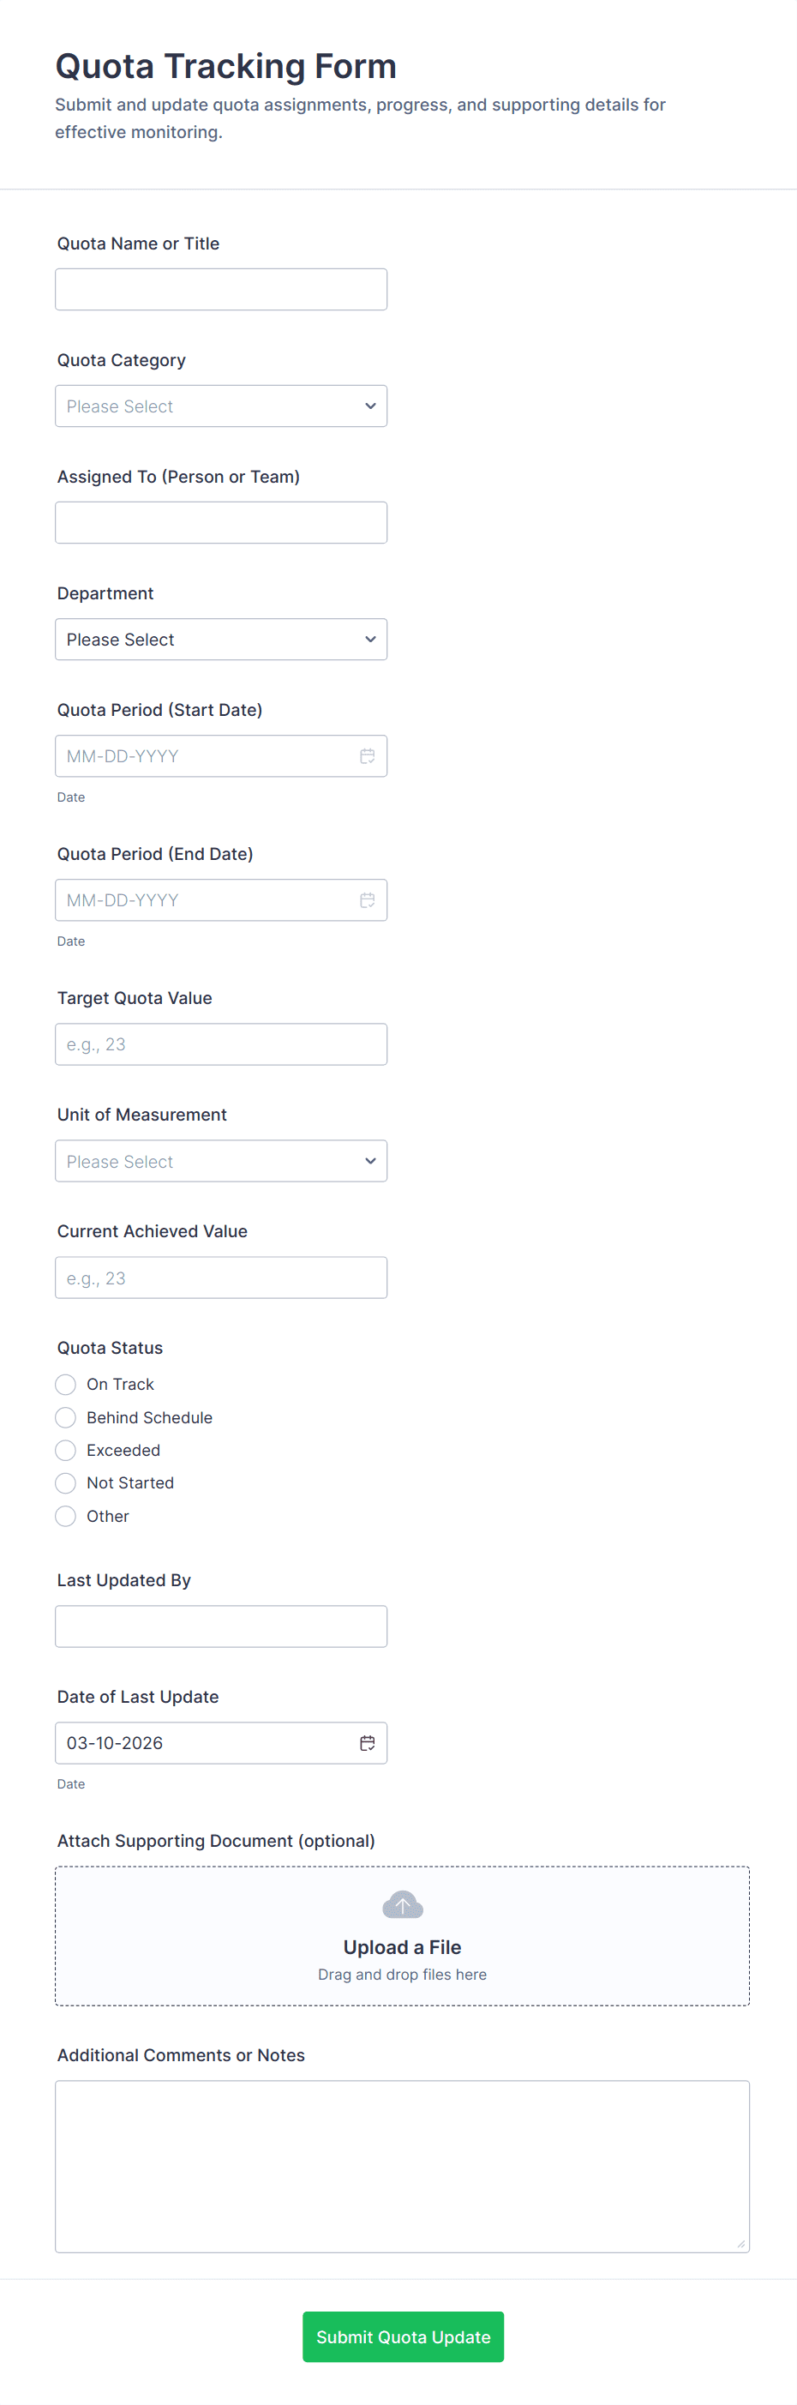797x2405 pixels.
Task: Pick the Other quota status option
Action: coord(65,1516)
